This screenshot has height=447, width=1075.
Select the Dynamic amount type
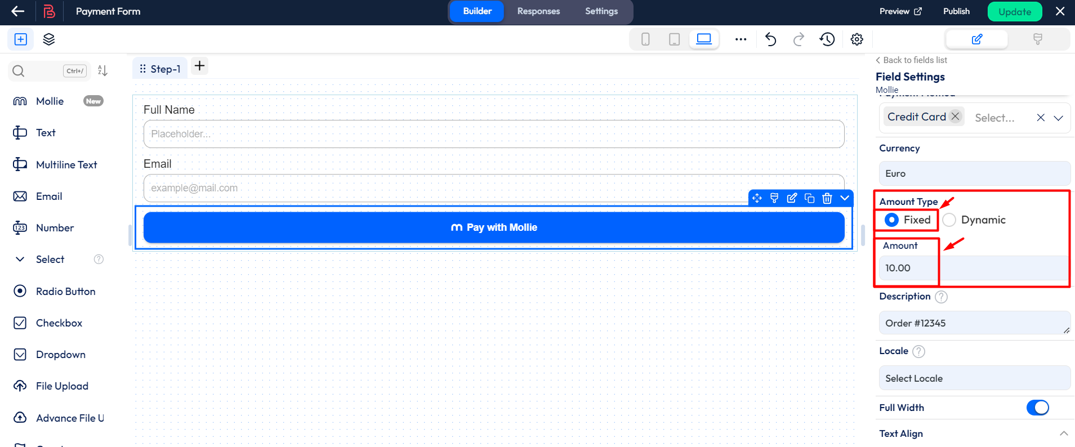tap(949, 220)
